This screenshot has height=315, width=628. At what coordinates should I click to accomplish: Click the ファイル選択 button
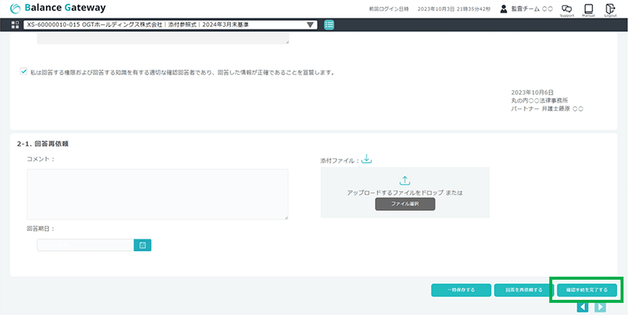pos(404,204)
